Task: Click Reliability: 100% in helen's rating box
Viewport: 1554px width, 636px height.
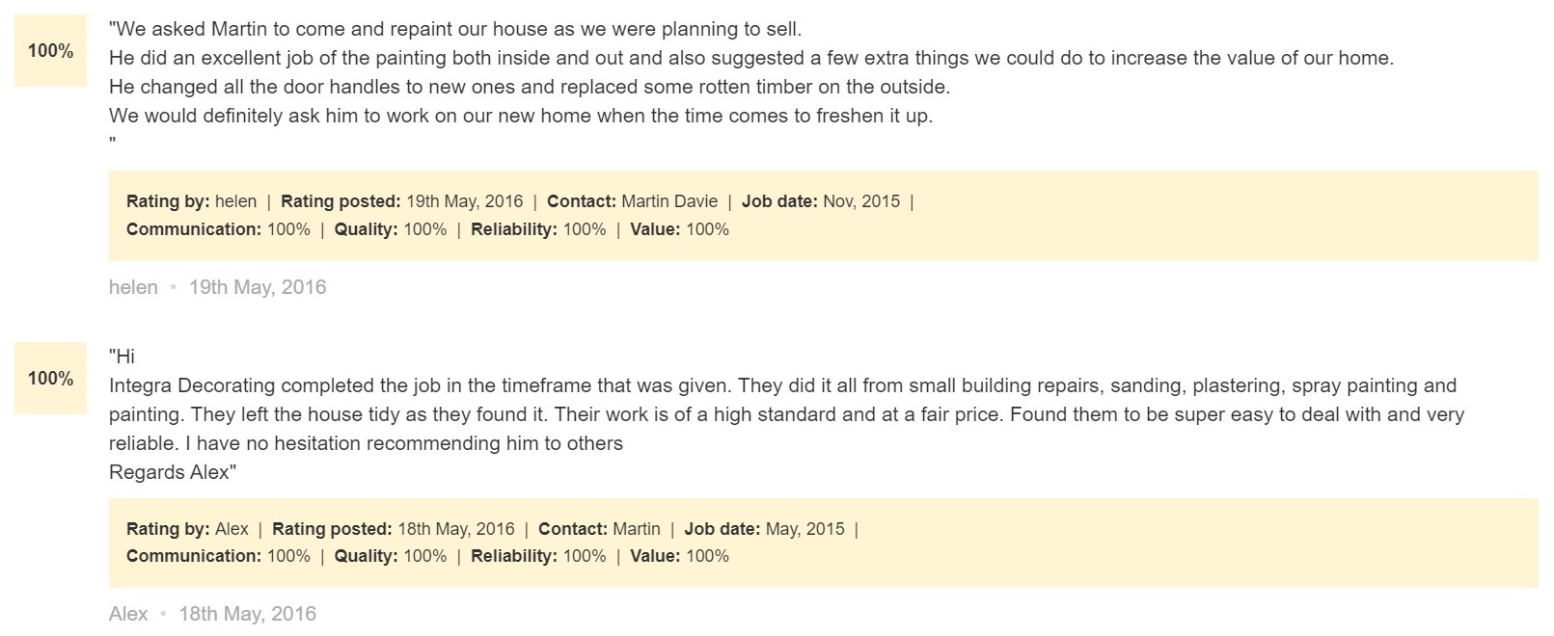Action: point(538,229)
